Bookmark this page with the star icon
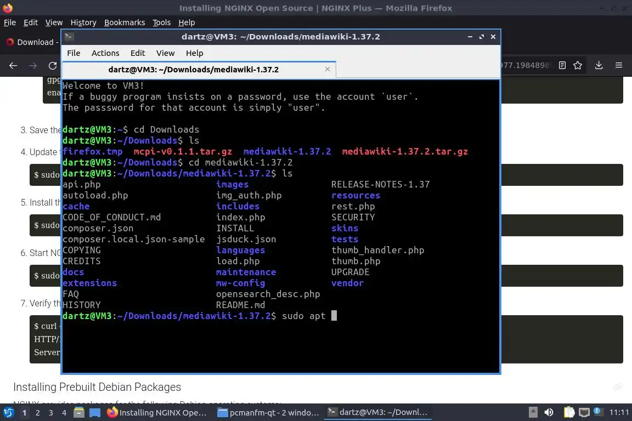632x421 pixels. 578,65
